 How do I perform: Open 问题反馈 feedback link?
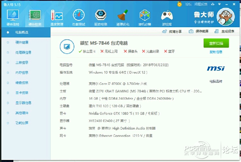[201, 4]
